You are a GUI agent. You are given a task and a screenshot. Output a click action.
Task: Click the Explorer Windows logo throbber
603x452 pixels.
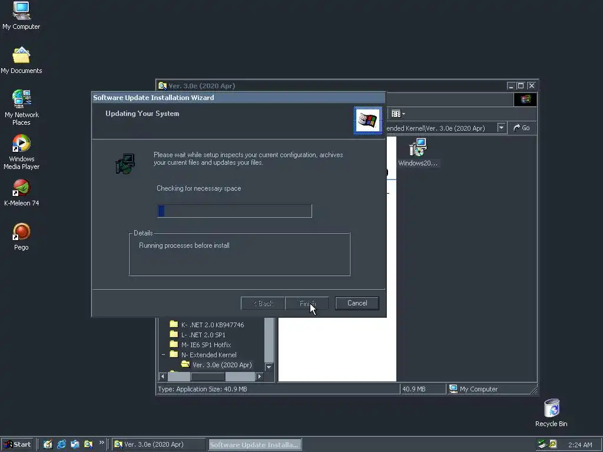(525, 99)
